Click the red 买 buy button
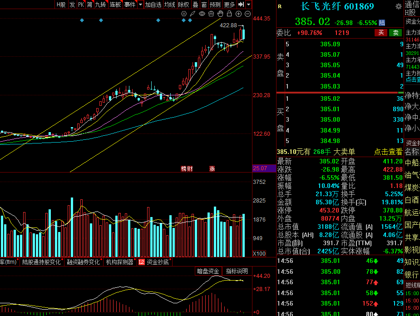This screenshot has height=316, width=420. 381,33
